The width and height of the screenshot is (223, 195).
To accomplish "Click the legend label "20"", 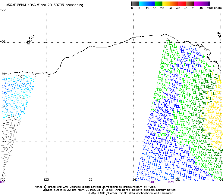I will click(x=162, y=8).
